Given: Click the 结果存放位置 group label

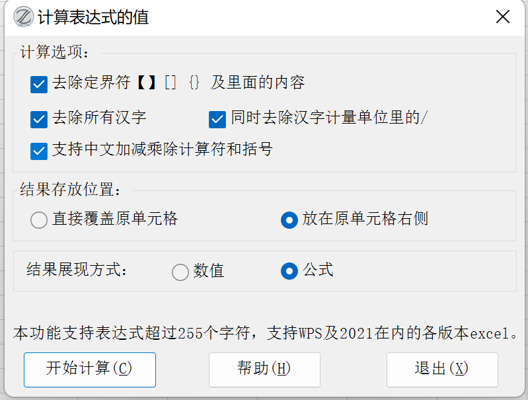Looking at the screenshot, I should click(x=71, y=190).
